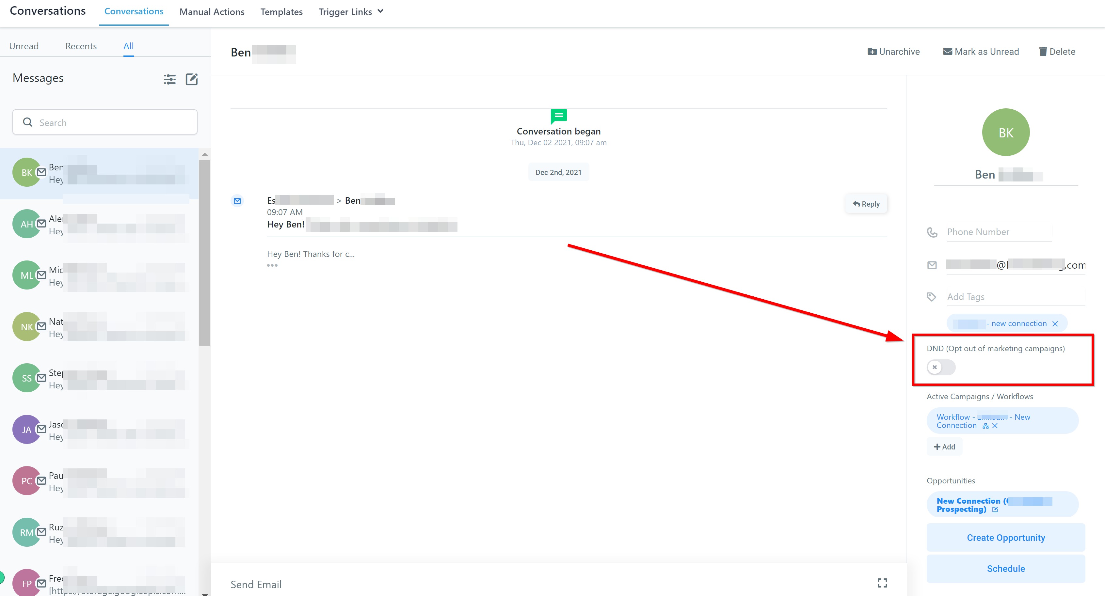
Task: Click Mark as Unread button
Action: click(981, 52)
